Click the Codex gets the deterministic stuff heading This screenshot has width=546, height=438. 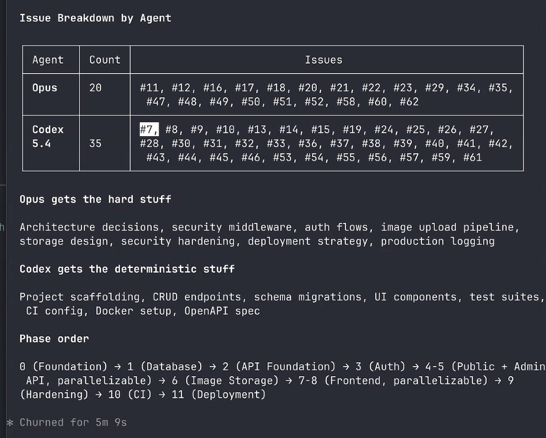pos(127,269)
